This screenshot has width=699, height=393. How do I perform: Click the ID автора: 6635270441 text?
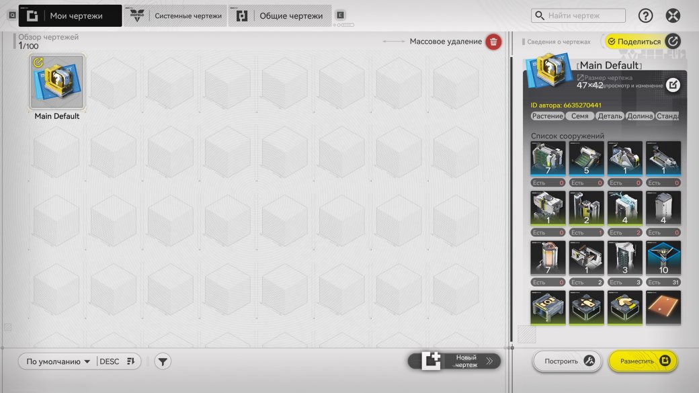(566, 105)
